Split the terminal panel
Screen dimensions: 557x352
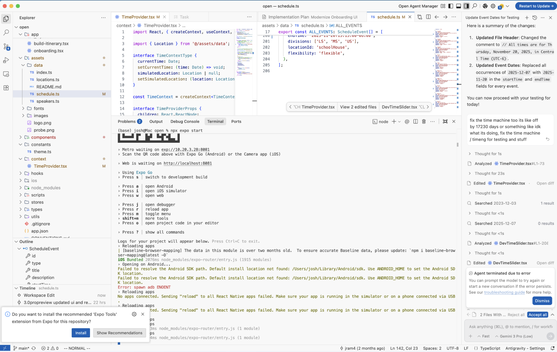tap(415, 121)
